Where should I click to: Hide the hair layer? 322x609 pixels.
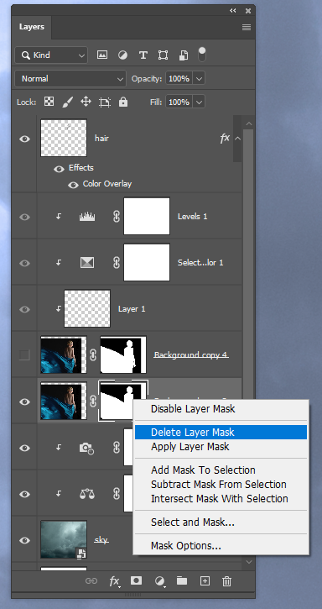24,139
